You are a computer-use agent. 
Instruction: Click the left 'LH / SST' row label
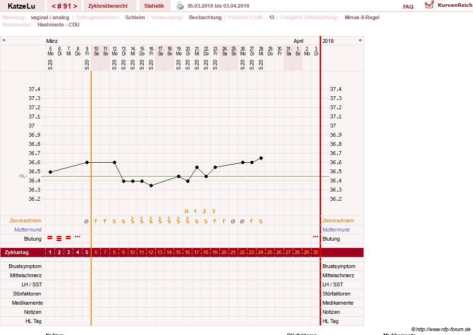[32, 284]
